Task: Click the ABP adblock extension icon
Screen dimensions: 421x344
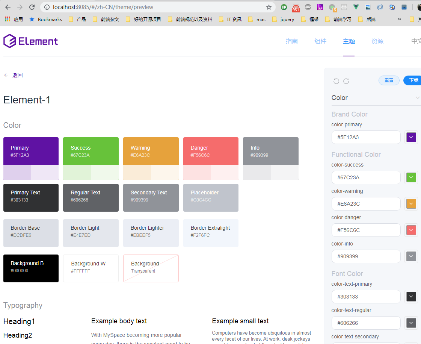Action: (308, 7)
